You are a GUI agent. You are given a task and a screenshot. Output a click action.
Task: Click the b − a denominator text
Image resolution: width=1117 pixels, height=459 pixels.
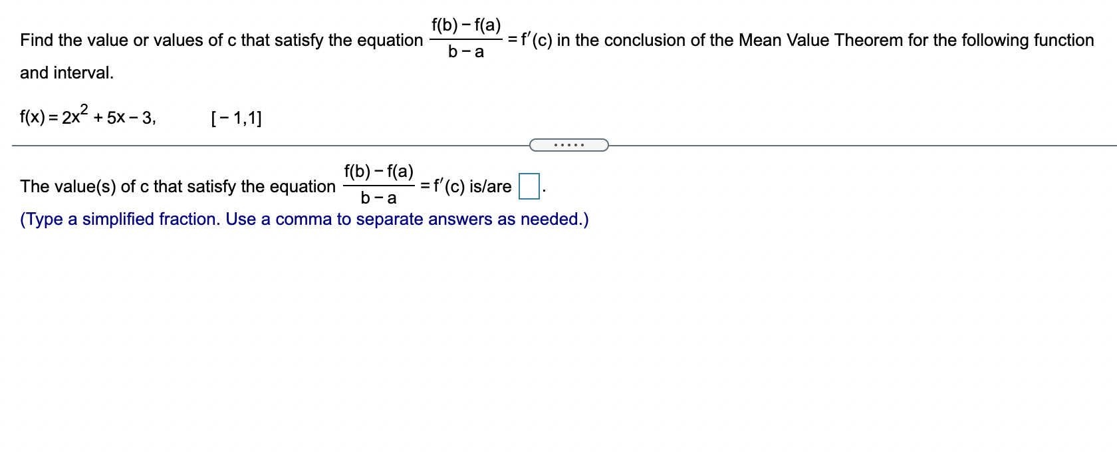click(x=465, y=51)
